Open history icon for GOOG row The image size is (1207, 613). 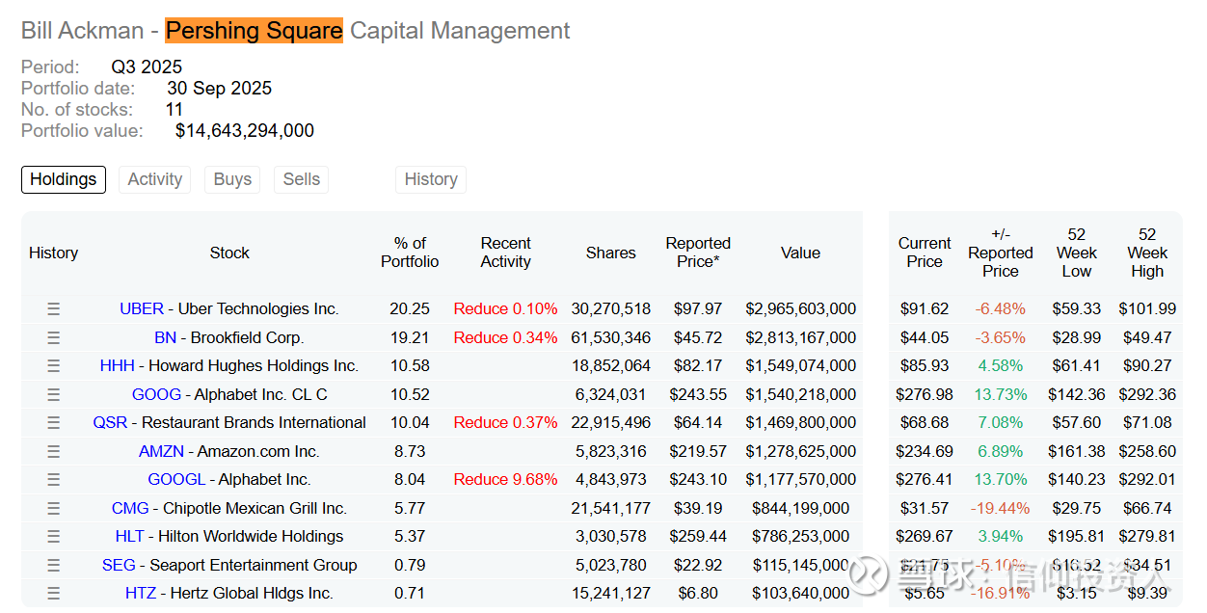pos(54,395)
